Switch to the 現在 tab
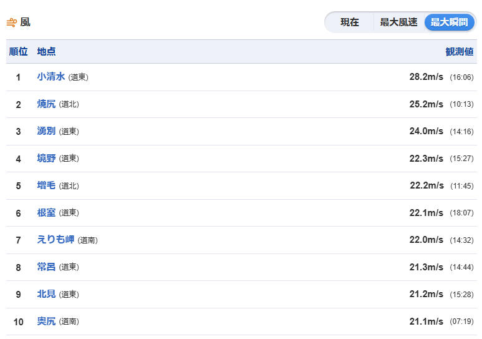This screenshot has height=339, width=482. pyautogui.click(x=350, y=22)
